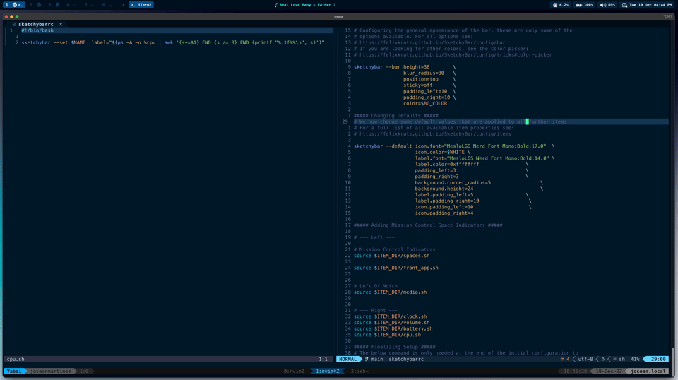Screen dimensions: 678x380
Task: Click the NORMAL mode indicator in statusline
Action: click(347, 359)
